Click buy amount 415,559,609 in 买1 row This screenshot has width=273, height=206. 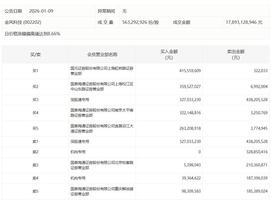tap(190, 71)
